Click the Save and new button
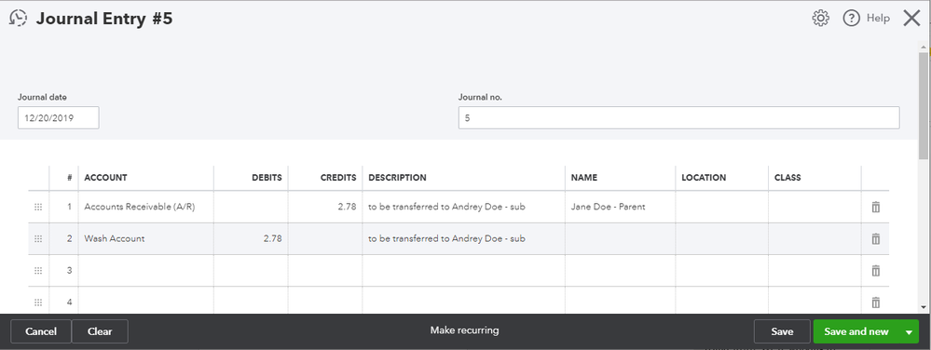Image resolution: width=931 pixels, height=350 pixels. point(856,331)
